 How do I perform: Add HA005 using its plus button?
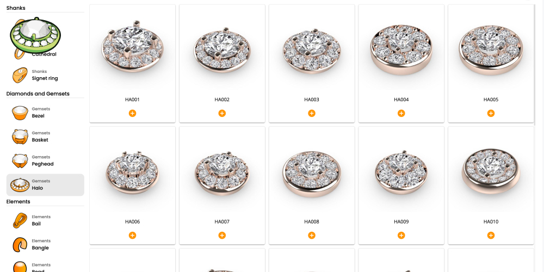coord(491,113)
